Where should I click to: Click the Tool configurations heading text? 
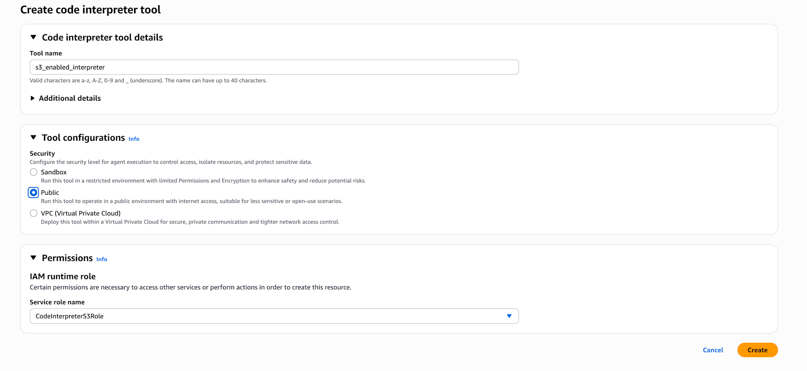point(84,138)
